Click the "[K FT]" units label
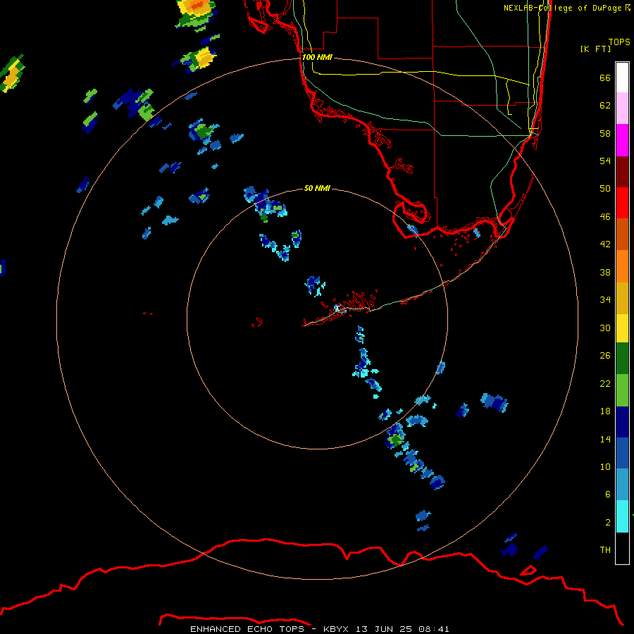This screenshot has height=634, width=634. (595, 49)
